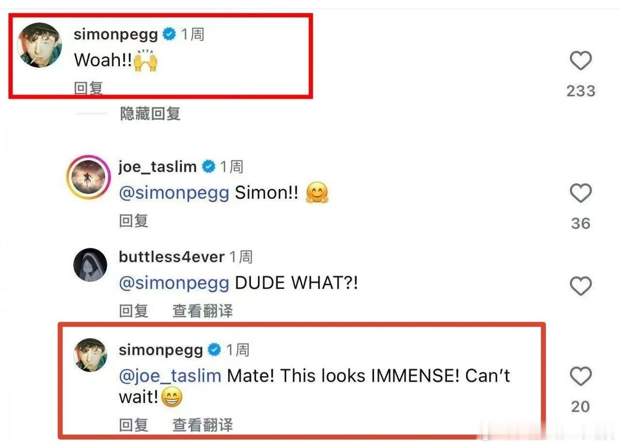Follow @simonpegg mention in joe_taslim's reply
Image resolution: width=620 pixels, height=447 pixels.
point(174,193)
